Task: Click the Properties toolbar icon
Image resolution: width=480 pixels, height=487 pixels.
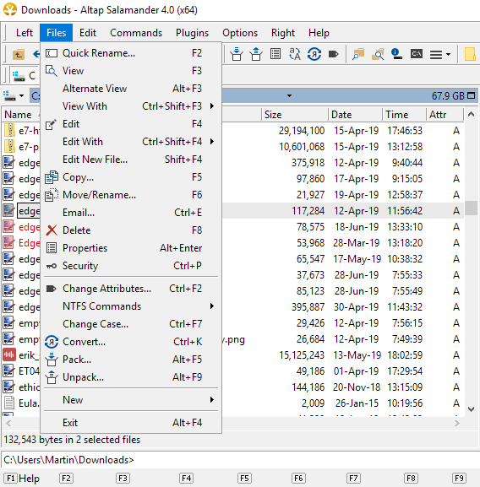Action: point(275,54)
